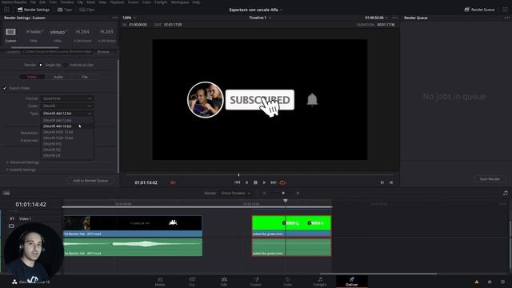The width and height of the screenshot is (512, 288).
Task: Open the Render Settings panel toggle
Action: pos(34,10)
